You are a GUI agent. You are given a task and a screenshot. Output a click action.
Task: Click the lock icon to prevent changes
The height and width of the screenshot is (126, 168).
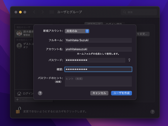(18, 110)
